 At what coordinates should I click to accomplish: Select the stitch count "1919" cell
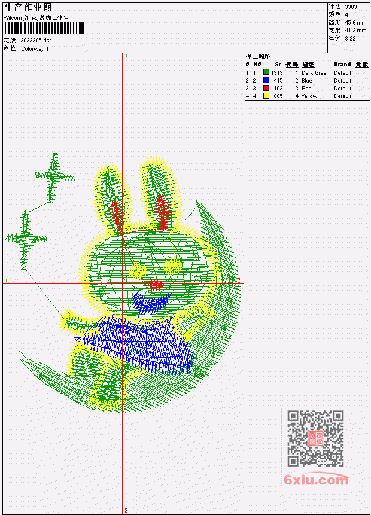tap(277, 72)
